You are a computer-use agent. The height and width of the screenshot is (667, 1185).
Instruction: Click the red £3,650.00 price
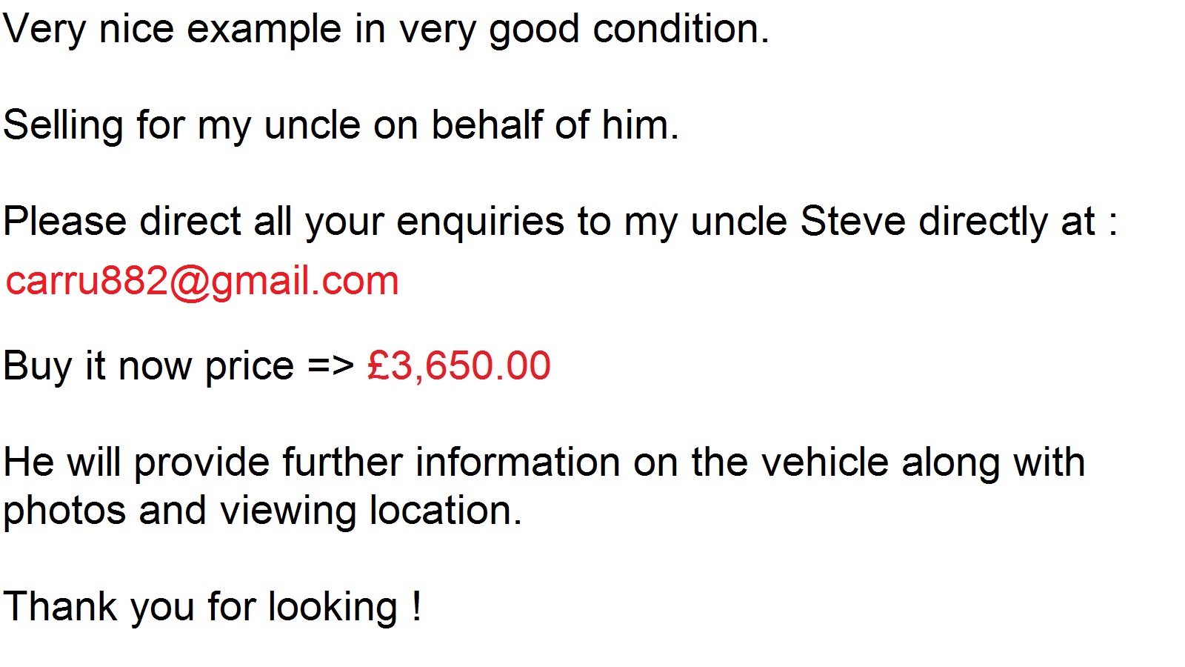[459, 367]
